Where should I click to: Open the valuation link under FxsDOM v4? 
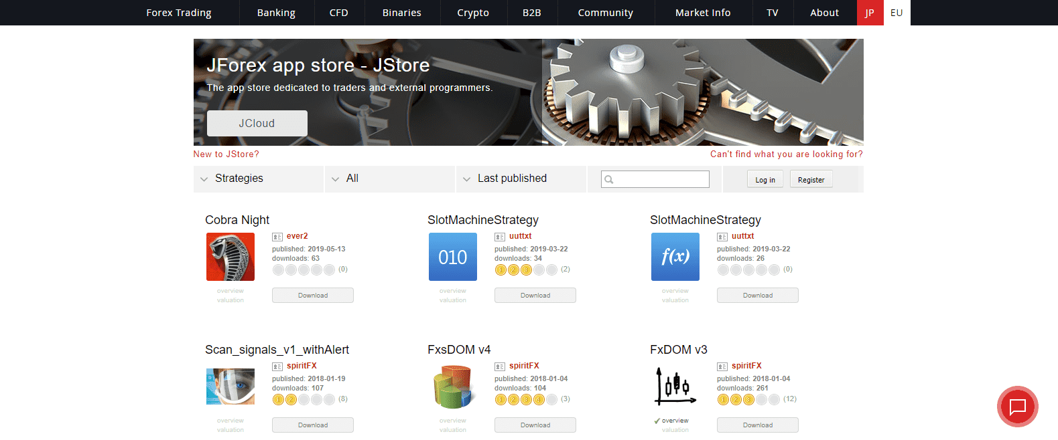click(x=453, y=430)
